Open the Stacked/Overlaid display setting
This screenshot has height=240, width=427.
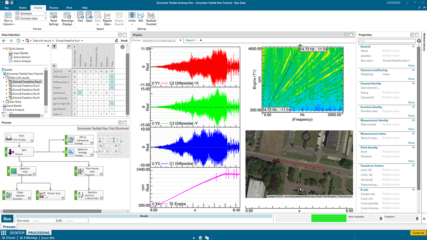click(151, 16)
